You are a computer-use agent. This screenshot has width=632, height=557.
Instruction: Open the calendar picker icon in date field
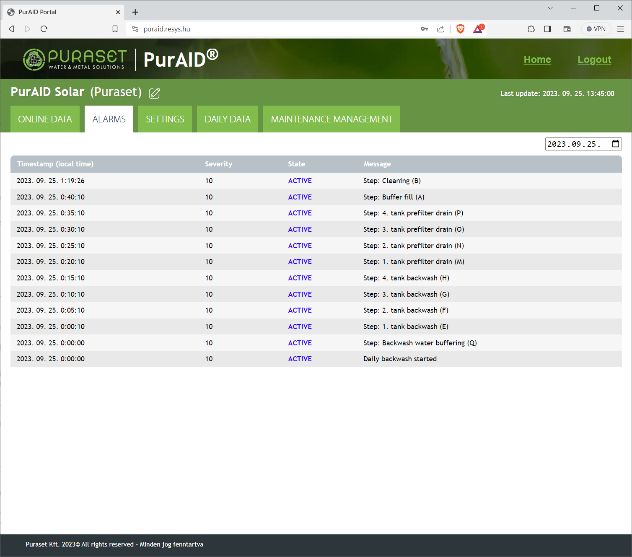coord(615,144)
